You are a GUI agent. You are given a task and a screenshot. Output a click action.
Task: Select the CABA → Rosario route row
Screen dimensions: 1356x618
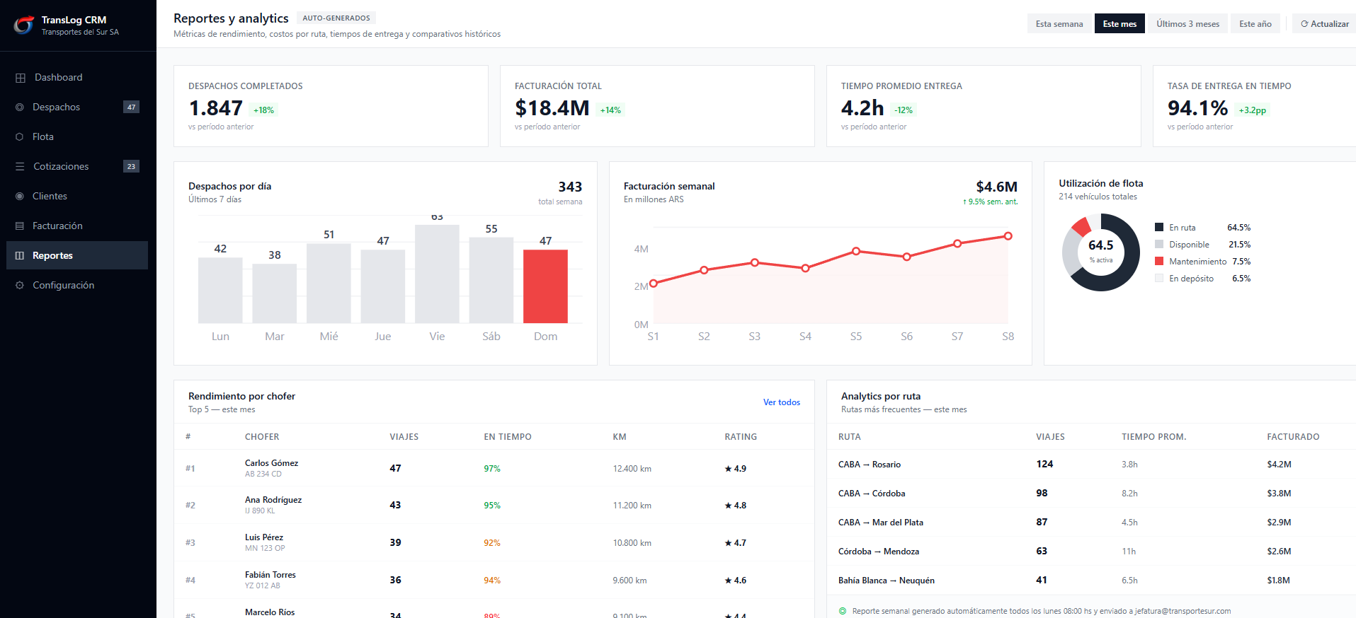(870, 465)
